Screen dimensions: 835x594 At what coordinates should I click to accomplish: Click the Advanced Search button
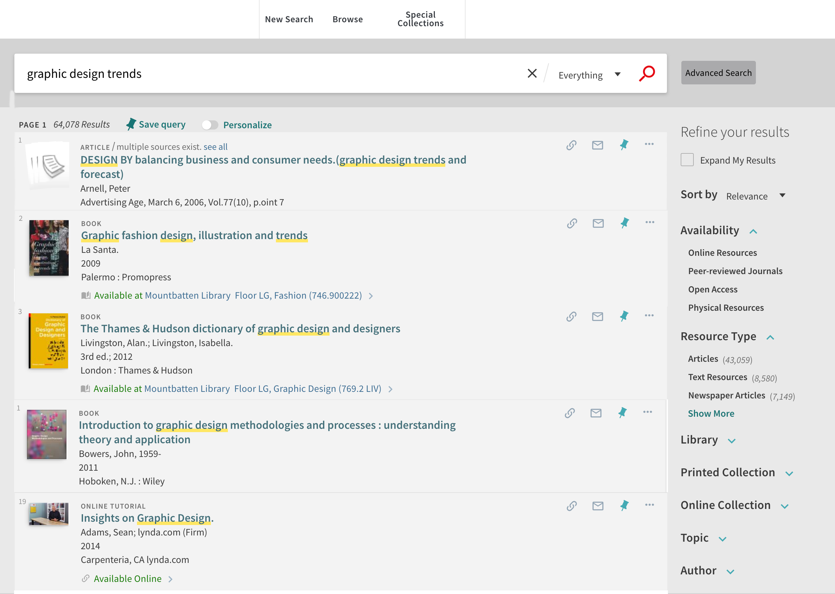(x=718, y=73)
